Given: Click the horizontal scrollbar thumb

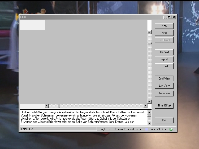Looking at the screenshot, I should coord(59,106).
